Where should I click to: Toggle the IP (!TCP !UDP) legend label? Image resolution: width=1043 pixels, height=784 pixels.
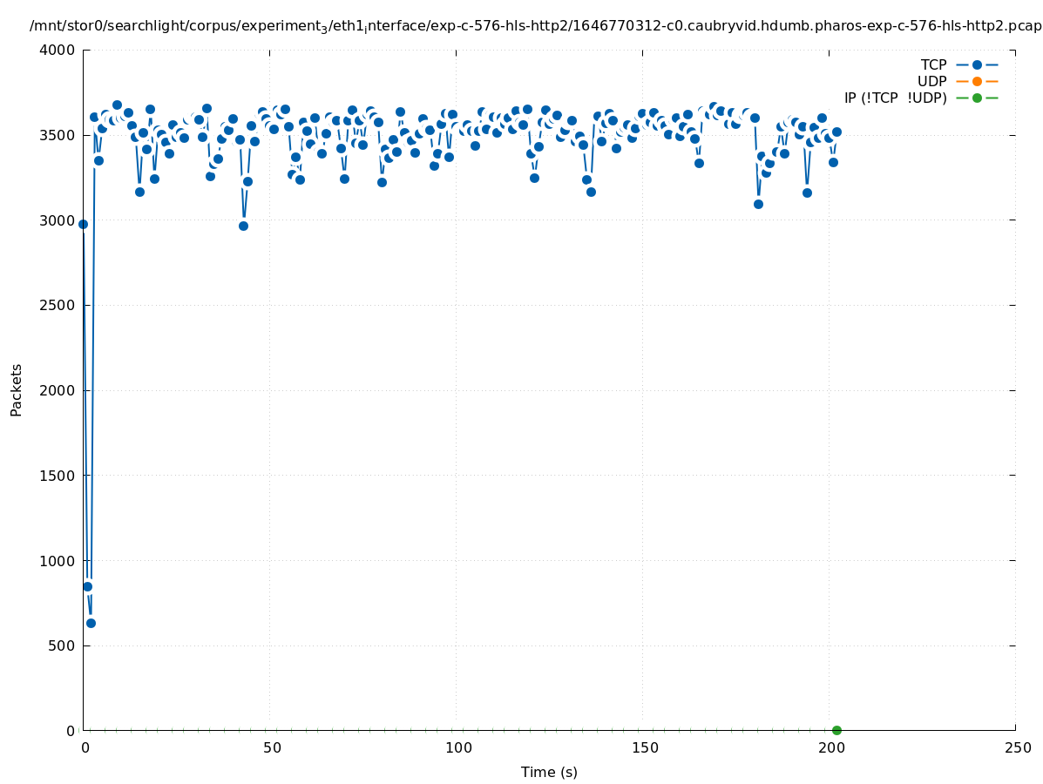coord(895,98)
